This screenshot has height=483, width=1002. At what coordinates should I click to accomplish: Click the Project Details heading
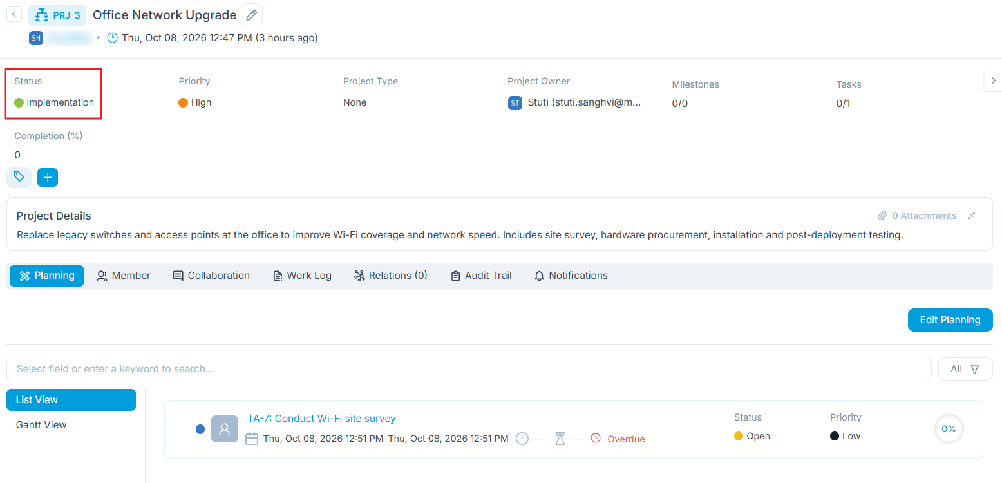pos(54,216)
